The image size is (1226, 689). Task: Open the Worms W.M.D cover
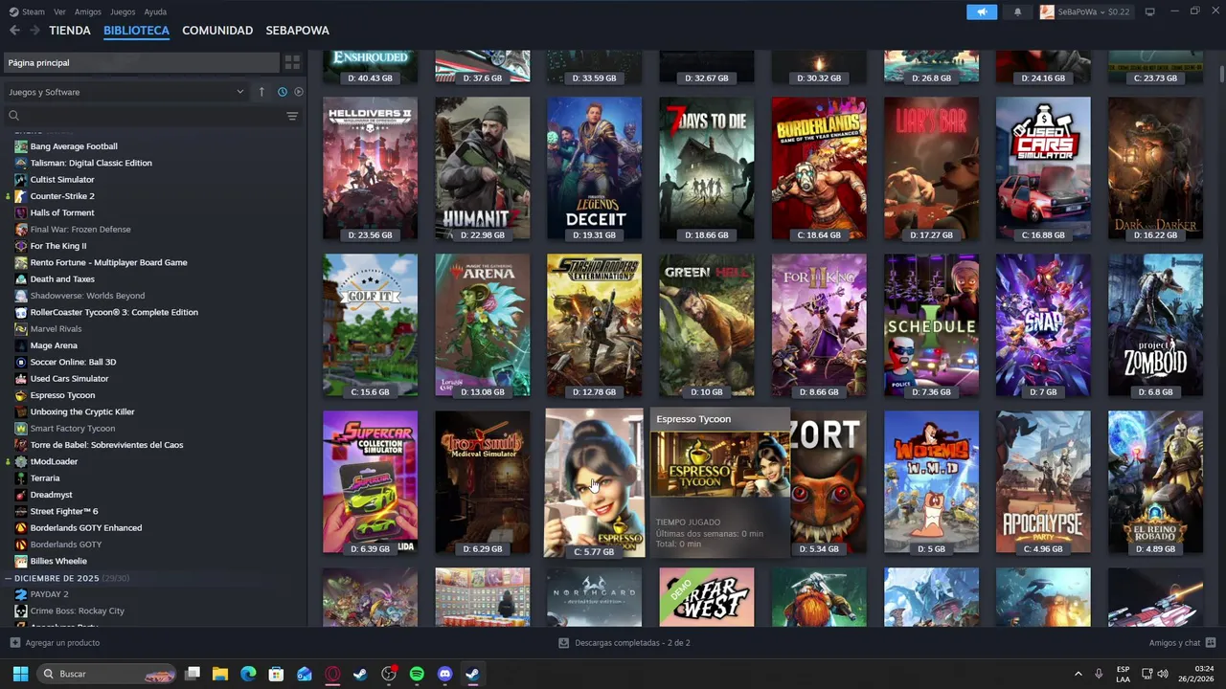(x=931, y=482)
